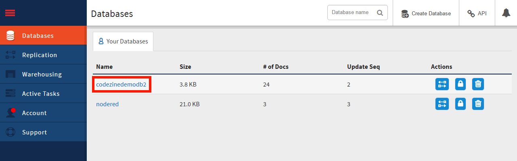The height and width of the screenshot is (161, 517).
Task: Delete nodered using the trash icon
Action: click(478, 104)
